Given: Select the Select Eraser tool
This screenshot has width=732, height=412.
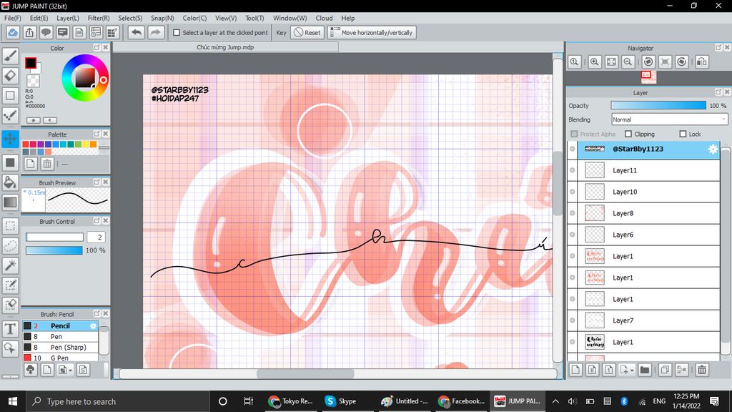Looking at the screenshot, I should (x=10, y=305).
